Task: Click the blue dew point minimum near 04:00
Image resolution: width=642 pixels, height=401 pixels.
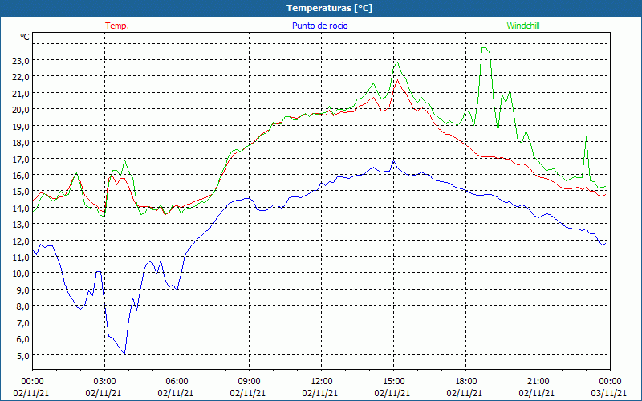Action: (x=124, y=354)
